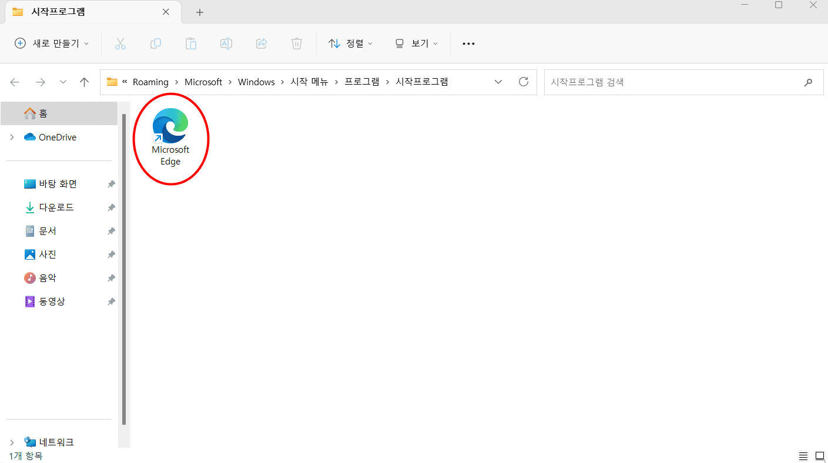Click the Cut scissors icon
Viewport: 828px width, 463px height.
click(x=120, y=43)
